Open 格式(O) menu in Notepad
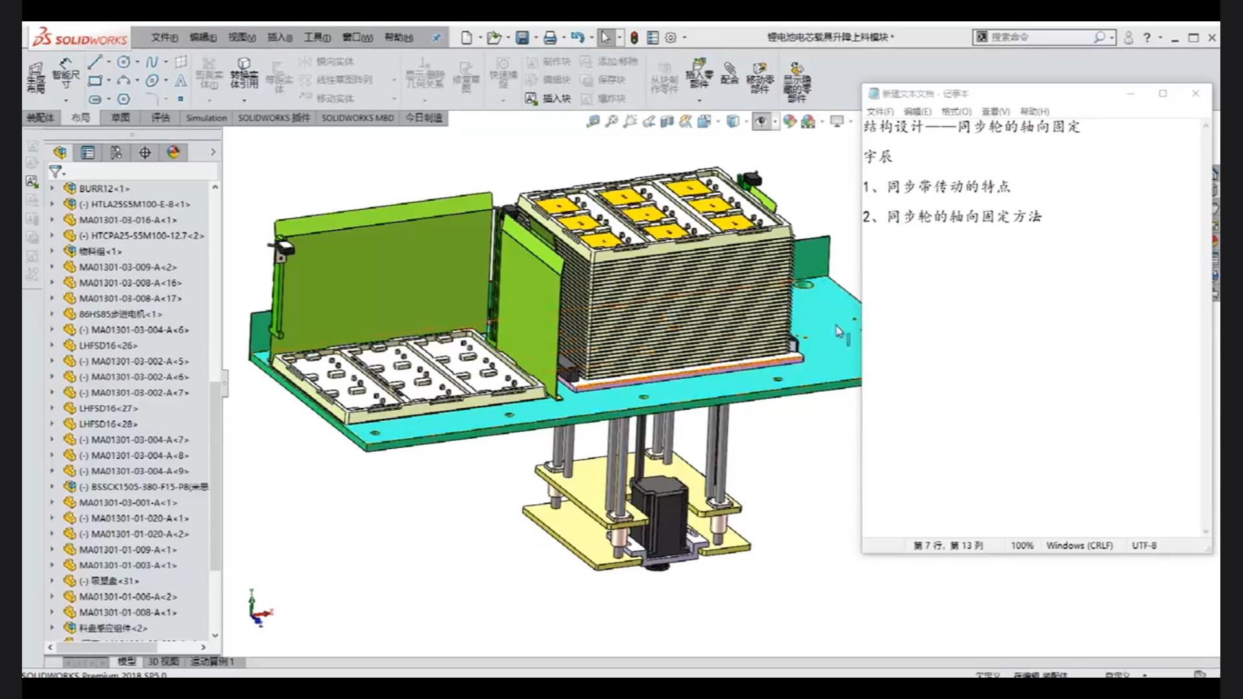Viewport: 1243px width, 699px height. (x=956, y=111)
